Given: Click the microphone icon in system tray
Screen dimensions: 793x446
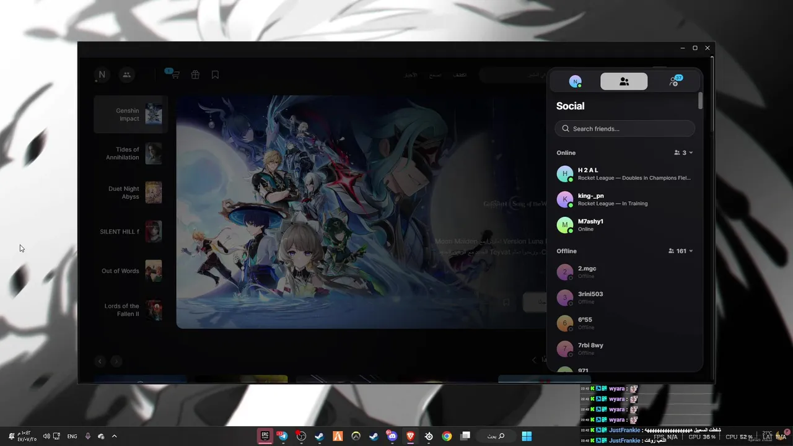Looking at the screenshot, I should [87, 436].
